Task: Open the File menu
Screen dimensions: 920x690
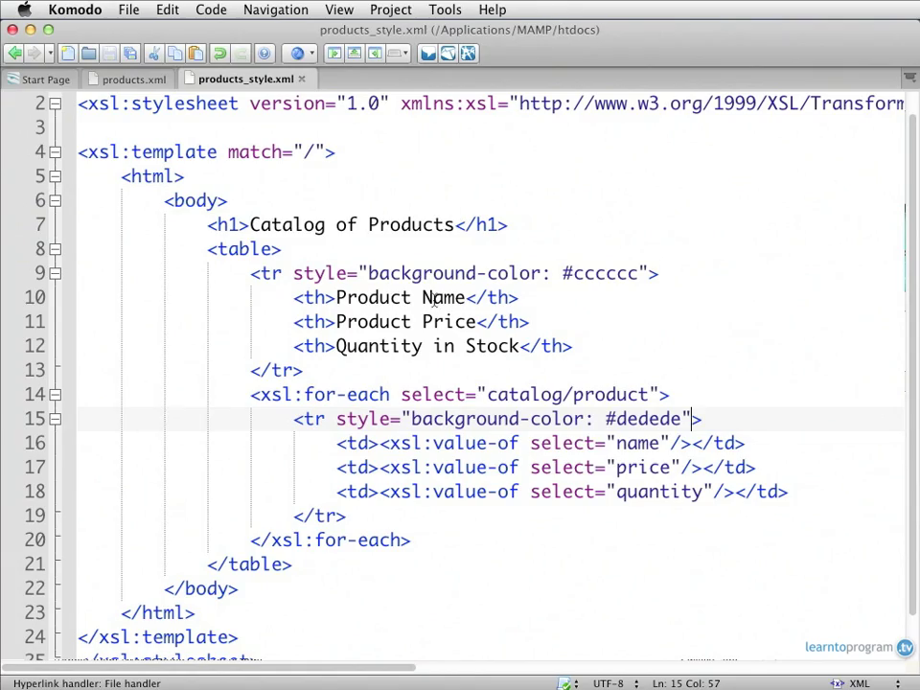Action: [128, 10]
